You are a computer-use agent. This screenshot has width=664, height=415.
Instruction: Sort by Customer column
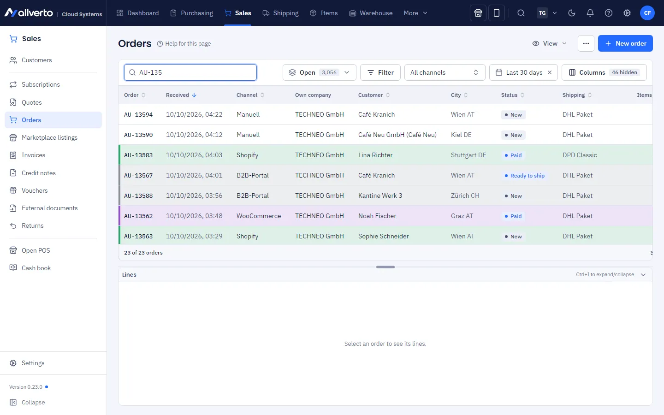pyautogui.click(x=374, y=95)
